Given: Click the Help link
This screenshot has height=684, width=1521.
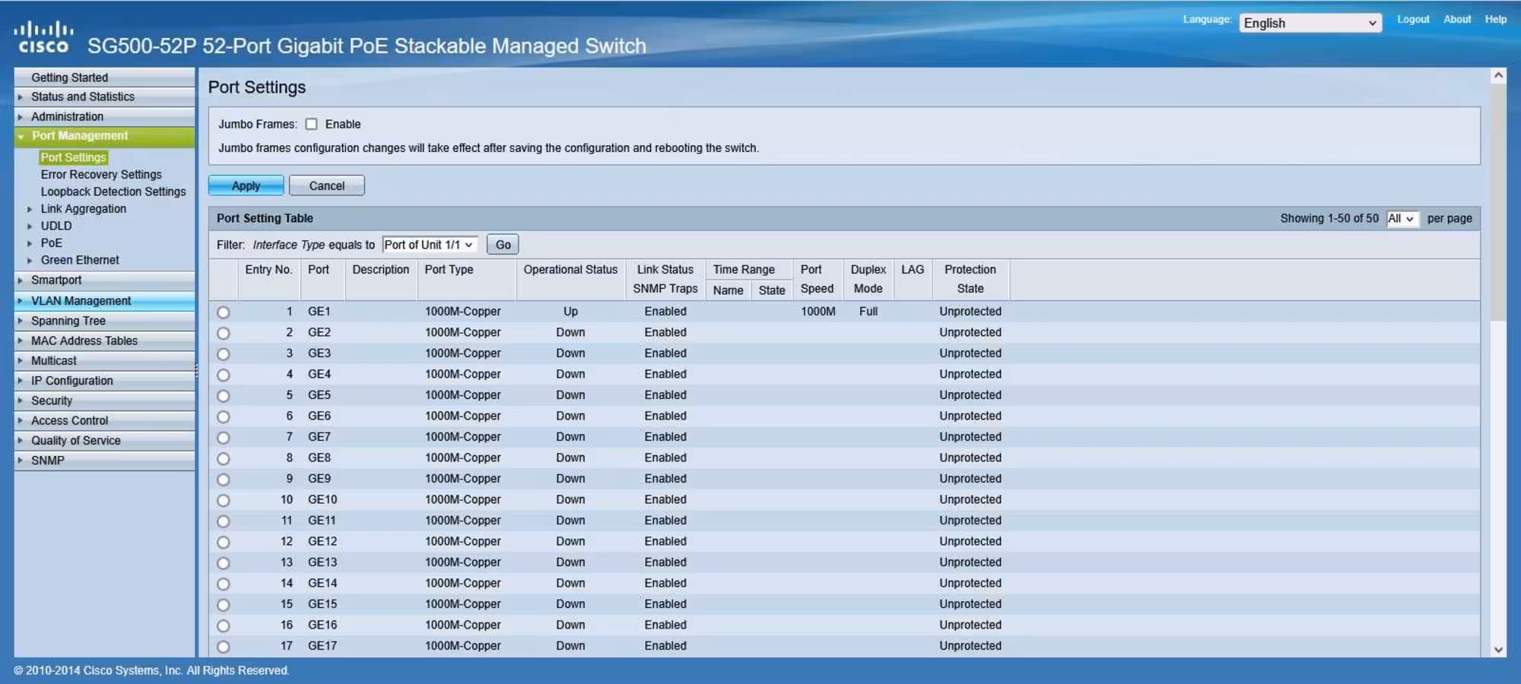Looking at the screenshot, I should point(1495,20).
